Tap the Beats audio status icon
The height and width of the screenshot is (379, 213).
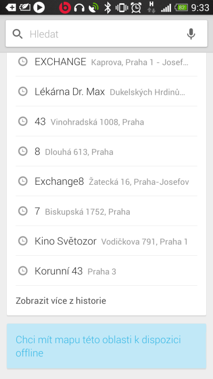[x=65, y=7]
